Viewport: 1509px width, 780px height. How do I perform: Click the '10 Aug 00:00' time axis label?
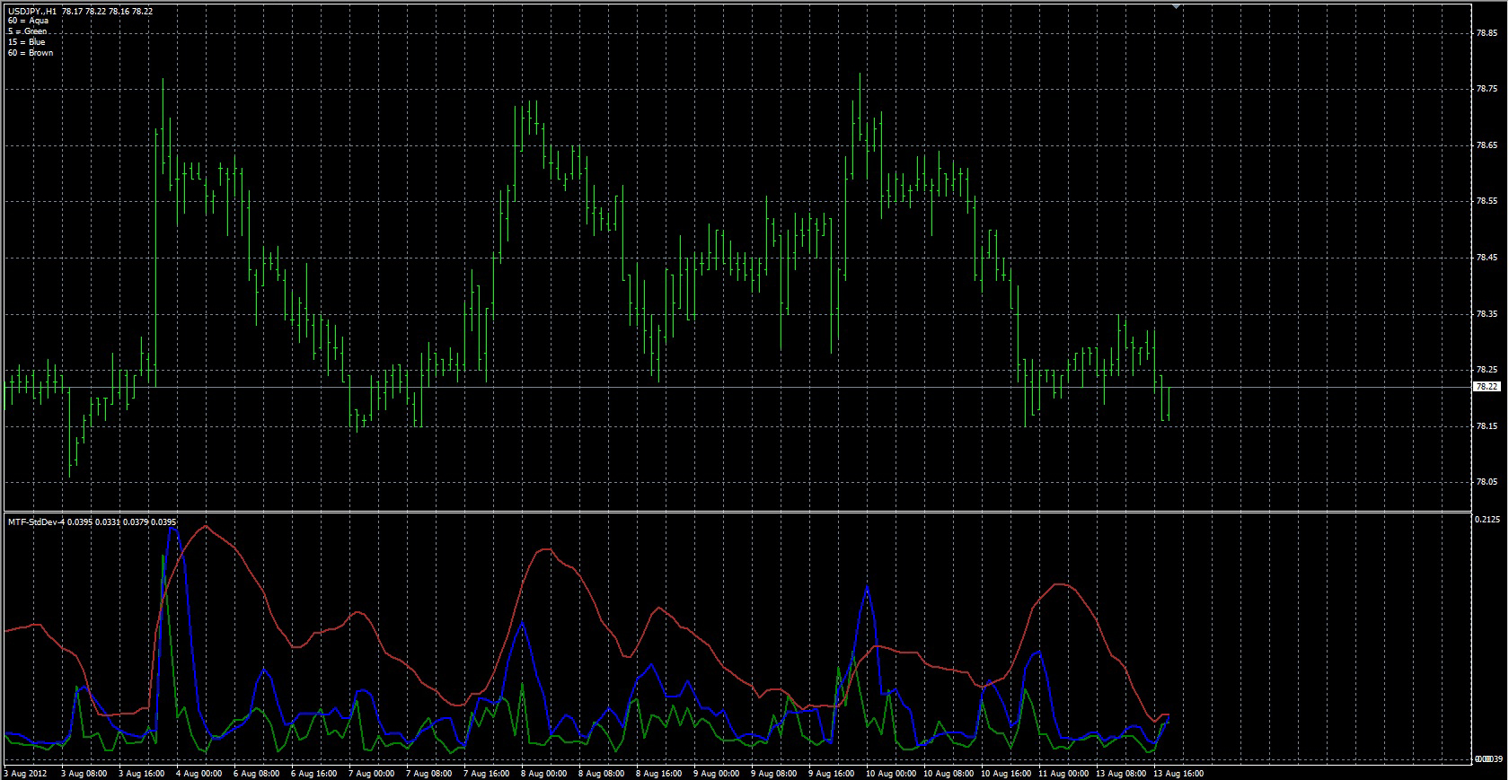pyautogui.click(x=890, y=773)
